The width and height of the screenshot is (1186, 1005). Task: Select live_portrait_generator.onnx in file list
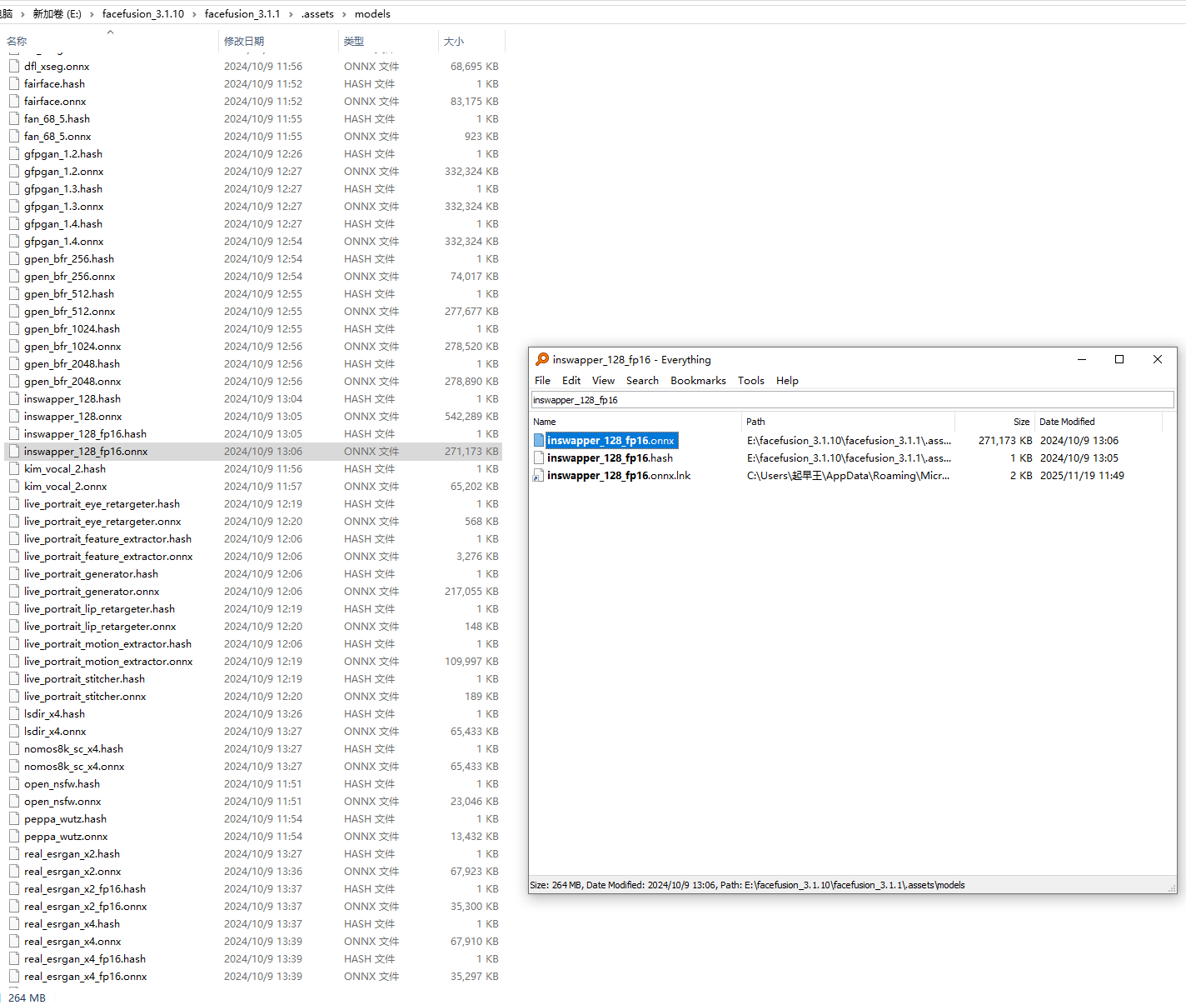(x=92, y=592)
